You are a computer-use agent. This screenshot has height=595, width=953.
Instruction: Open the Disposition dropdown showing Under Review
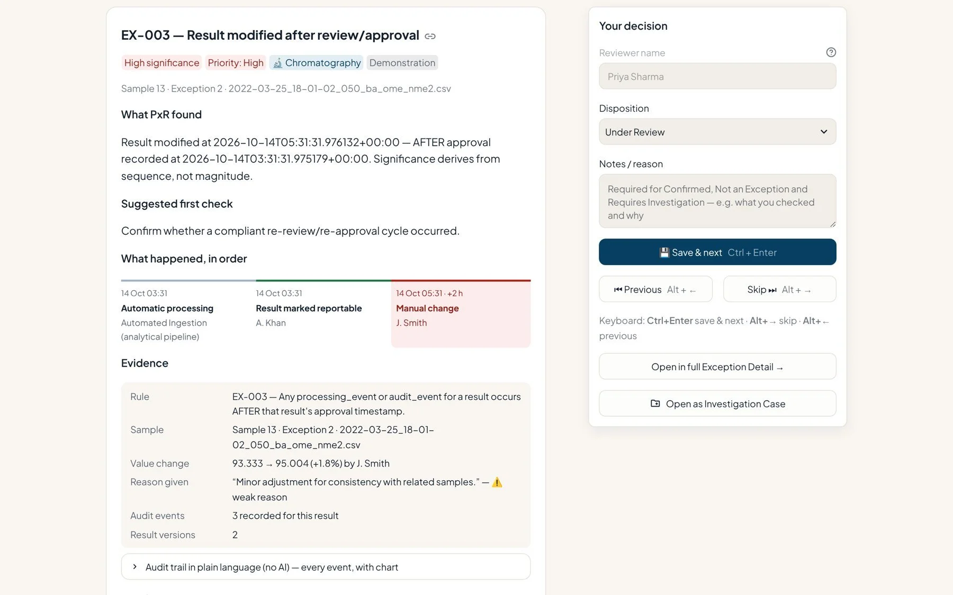pos(717,132)
